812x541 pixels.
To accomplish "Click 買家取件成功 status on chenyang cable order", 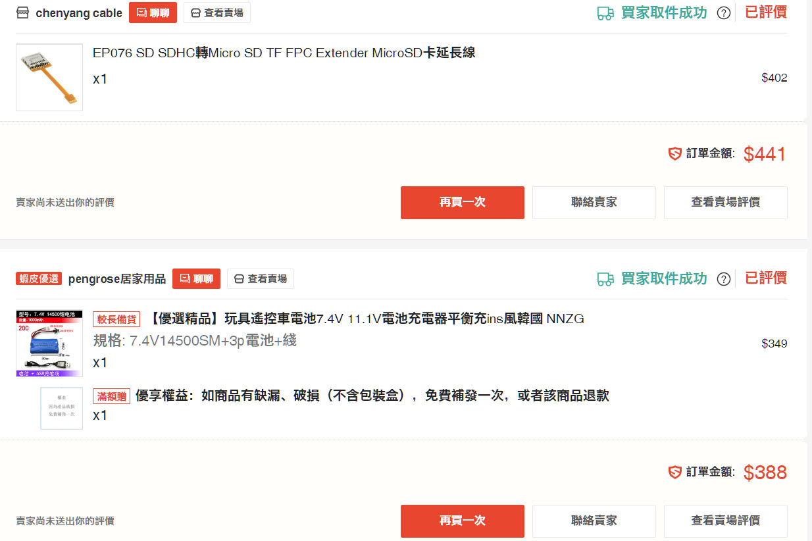I will coord(664,13).
